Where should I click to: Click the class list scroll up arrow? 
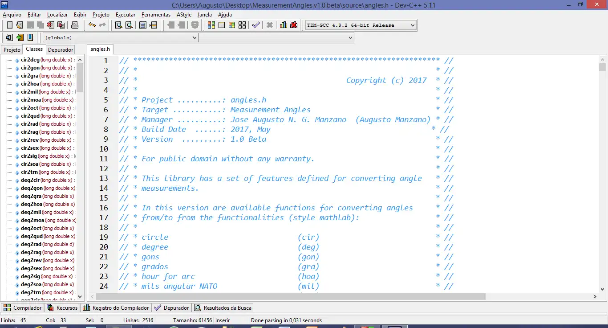tap(80, 60)
